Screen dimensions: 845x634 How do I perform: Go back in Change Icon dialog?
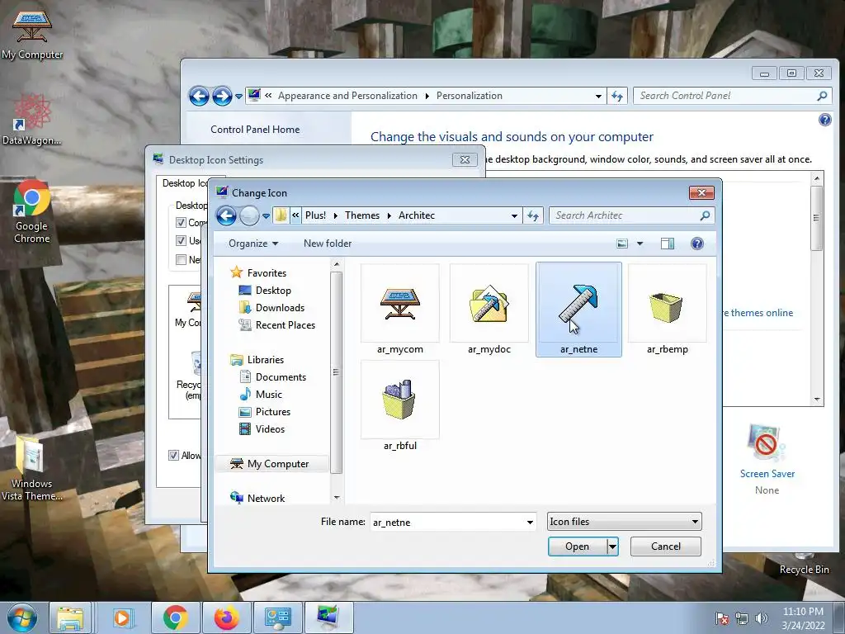point(226,215)
